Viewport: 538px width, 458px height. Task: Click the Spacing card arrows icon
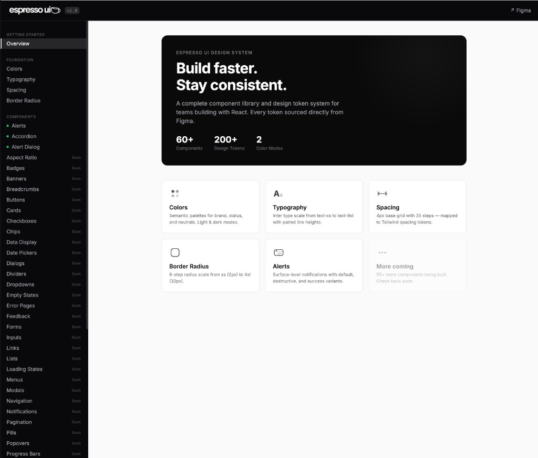pos(382,194)
